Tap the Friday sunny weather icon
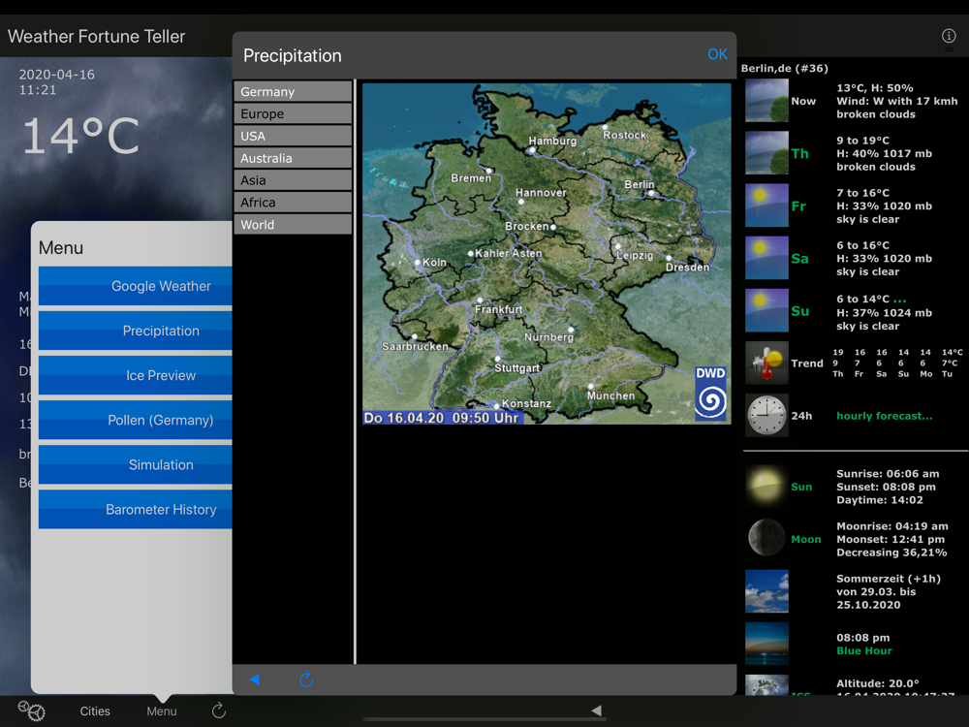This screenshot has height=727, width=969. (x=766, y=205)
